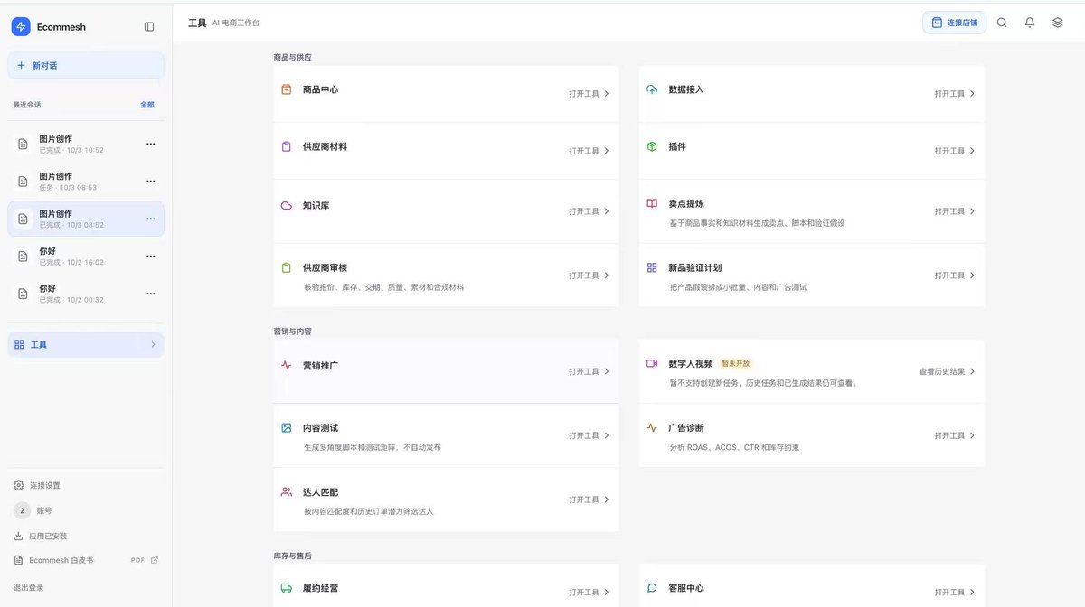
Task: Click the 新品验证计划 card title
Action: 695,267
